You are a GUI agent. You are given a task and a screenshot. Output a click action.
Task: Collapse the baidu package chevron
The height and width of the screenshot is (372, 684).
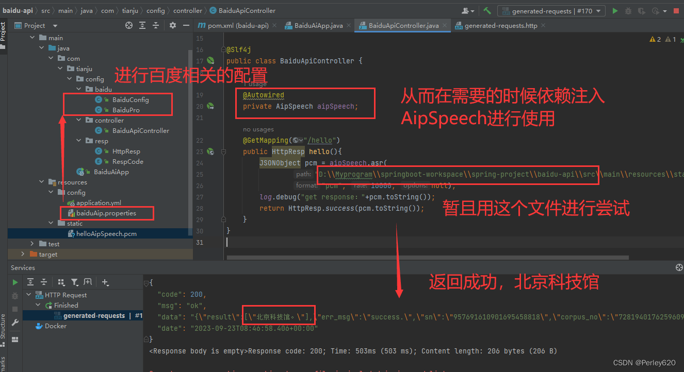(x=78, y=89)
